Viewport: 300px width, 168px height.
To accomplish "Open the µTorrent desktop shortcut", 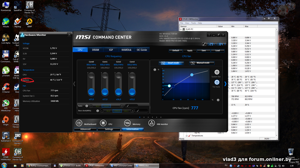I will pyautogui.click(x=6, y=72).
